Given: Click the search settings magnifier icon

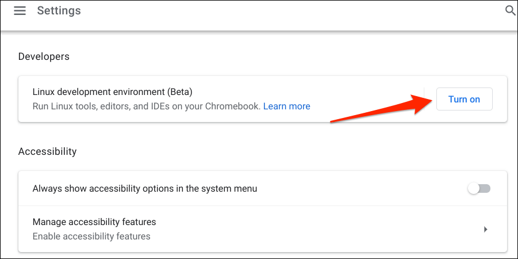Looking at the screenshot, I should point(509,10).
